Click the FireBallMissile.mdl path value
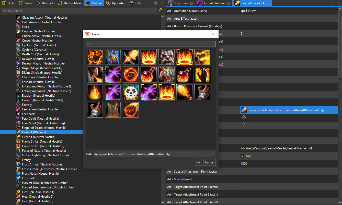Viewport: 342px width, 205px height. pyautogui.click(x=276, y=148)
